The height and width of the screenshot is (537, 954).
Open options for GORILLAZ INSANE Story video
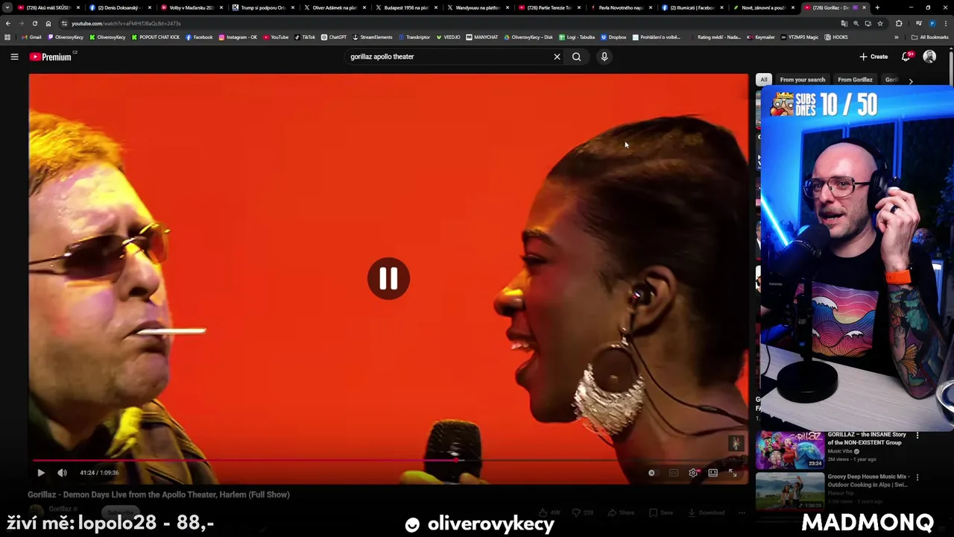click(917, 436)
